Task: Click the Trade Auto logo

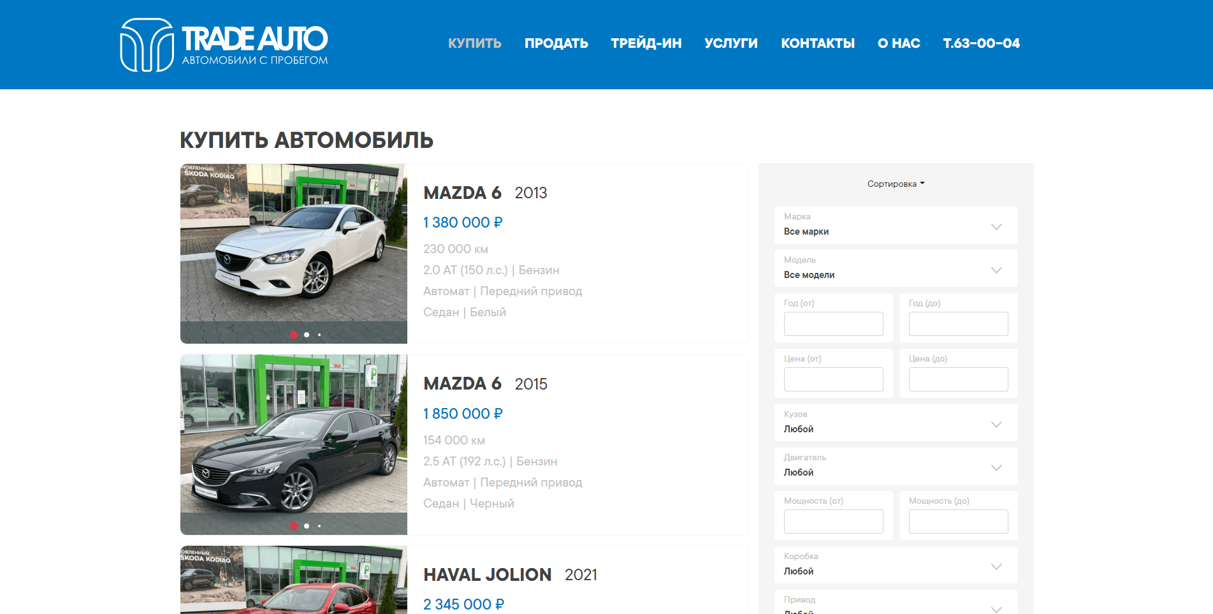Action: pyautogui.click(x=224, y=45)
